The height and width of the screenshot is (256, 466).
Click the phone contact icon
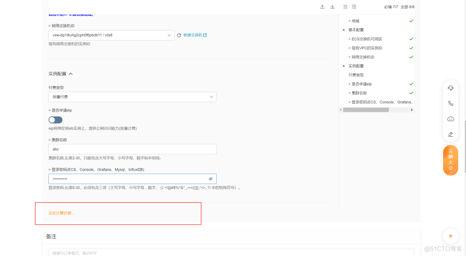coord(450,103)
